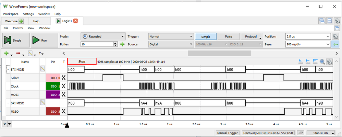Toggle trigger X for MOSI row

(63, 95)
